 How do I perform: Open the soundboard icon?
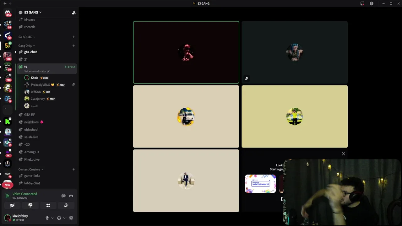(66, 205)
